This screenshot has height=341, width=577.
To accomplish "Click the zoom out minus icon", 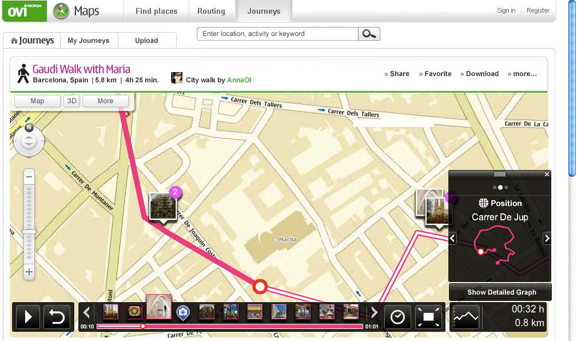I will pos(29,177).
